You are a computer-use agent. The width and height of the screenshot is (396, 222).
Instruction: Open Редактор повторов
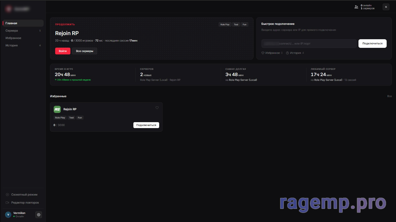point(23,203)
